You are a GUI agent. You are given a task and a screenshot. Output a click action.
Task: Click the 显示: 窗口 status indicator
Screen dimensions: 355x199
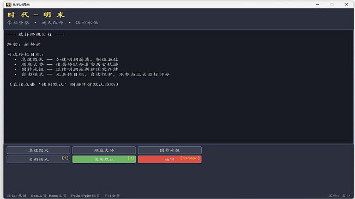pyautogui.click(x=339, y=196)
